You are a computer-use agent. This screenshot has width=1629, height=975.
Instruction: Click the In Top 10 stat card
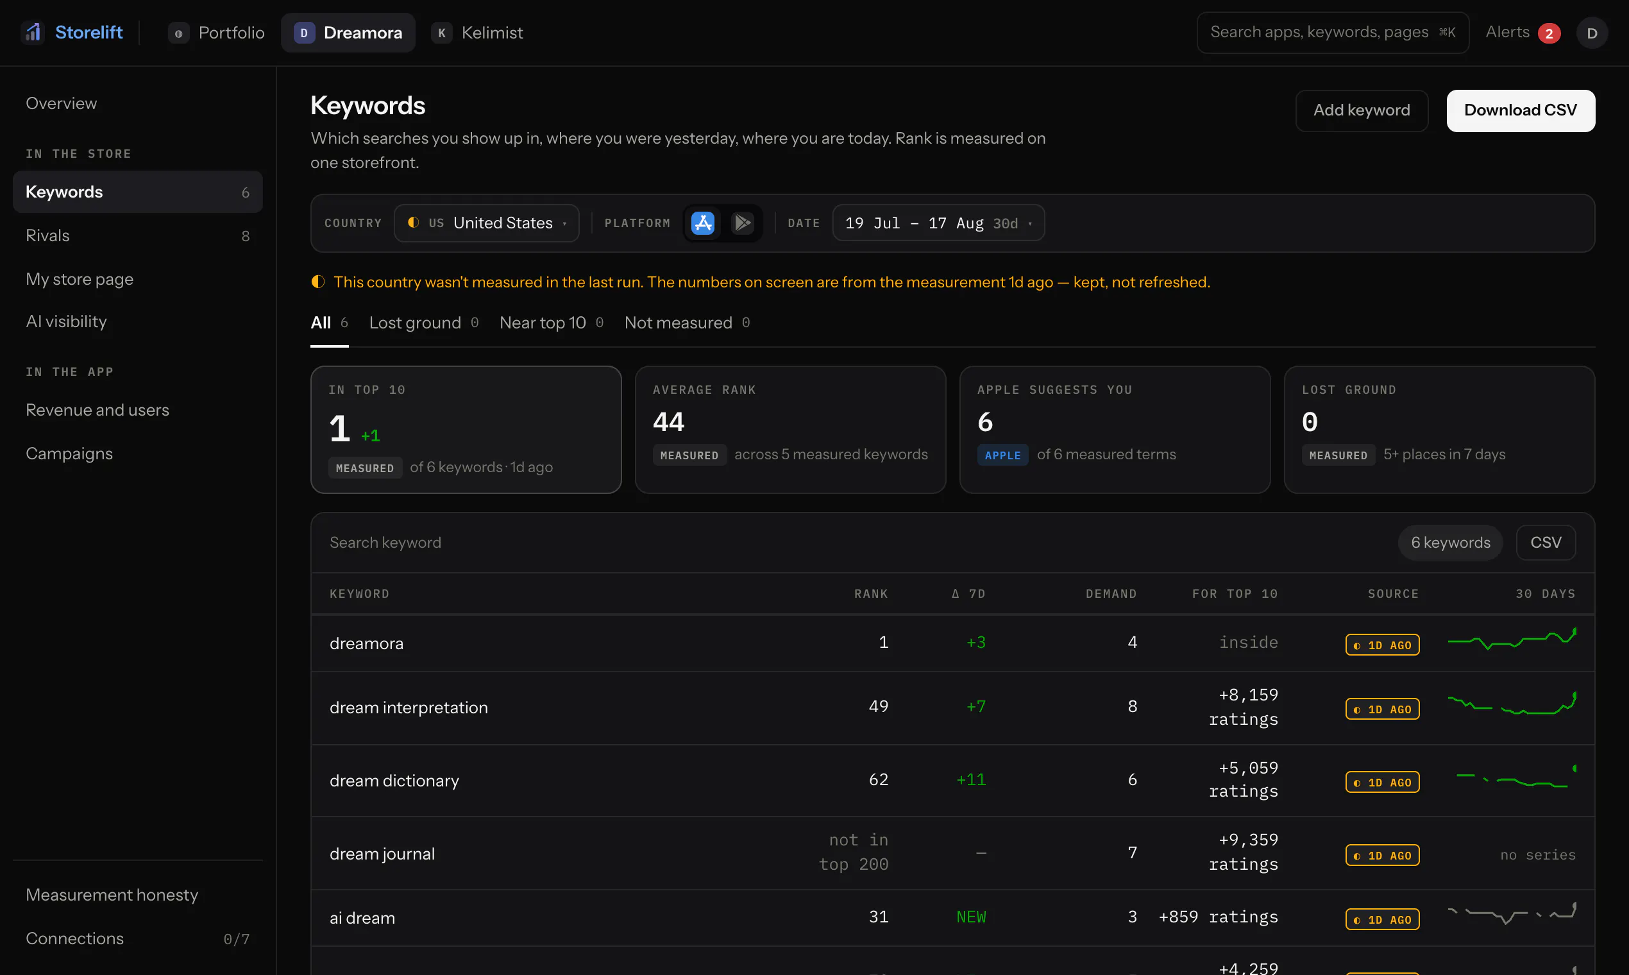click(x=466, y=430)
